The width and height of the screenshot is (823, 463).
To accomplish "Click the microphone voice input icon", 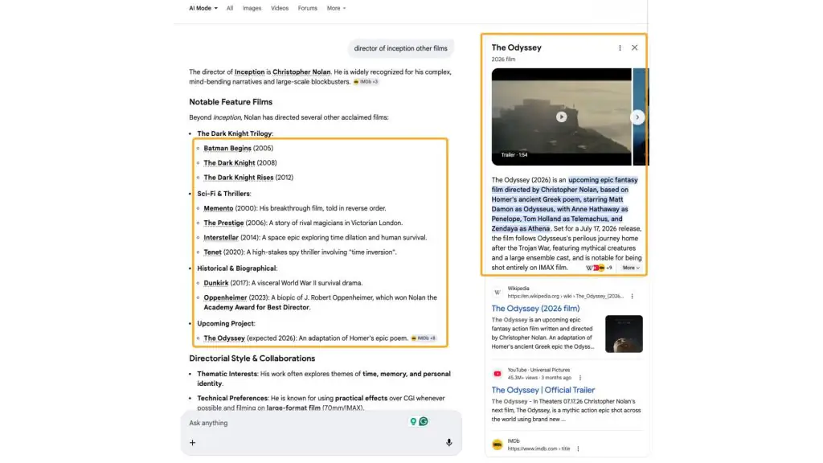I will pyautogui.click(x=448, y=443).
